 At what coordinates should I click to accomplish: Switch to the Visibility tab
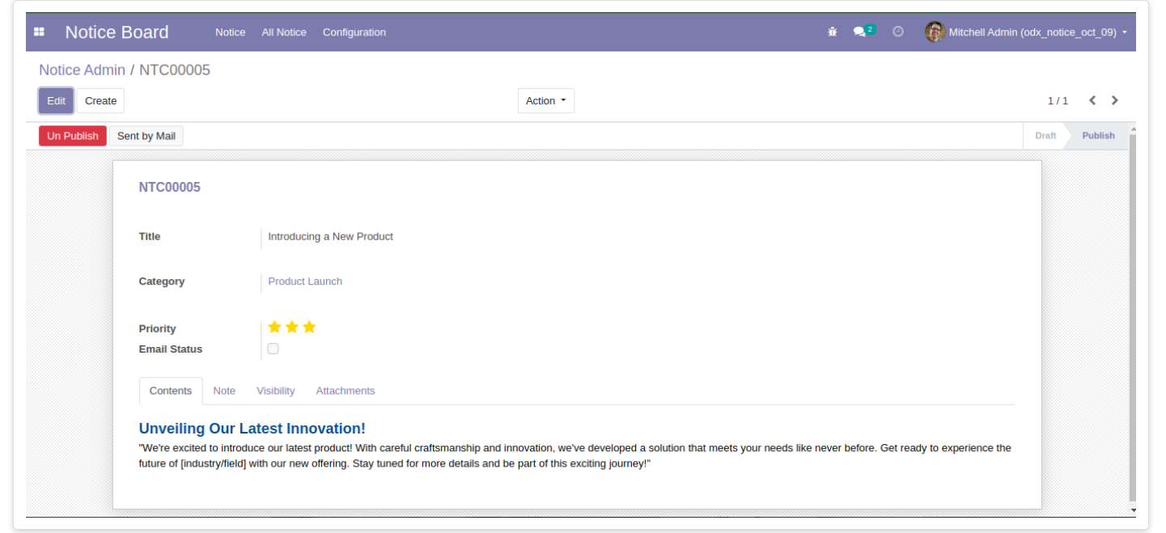click(276, 391)
